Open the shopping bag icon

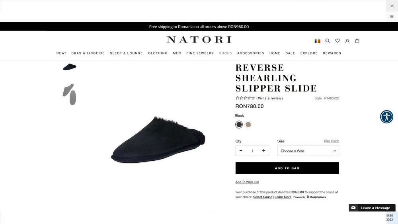(357, 41)
